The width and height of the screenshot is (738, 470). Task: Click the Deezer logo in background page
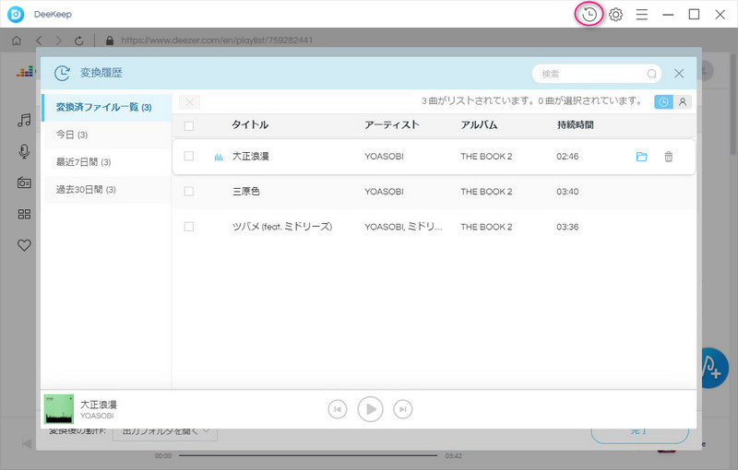tap(26, 72)
